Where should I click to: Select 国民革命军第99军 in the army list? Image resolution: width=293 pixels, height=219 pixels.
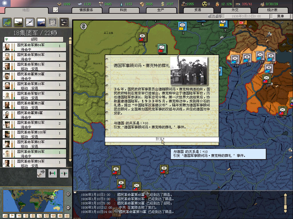click(34, 153)
